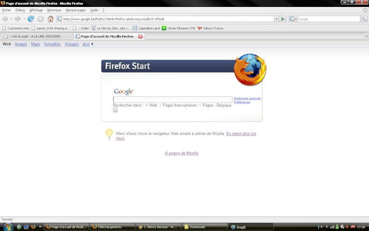Viewport: 369px width, 231px height.
Task: Open the Customize Links bookmark
Action: (16, 28)
